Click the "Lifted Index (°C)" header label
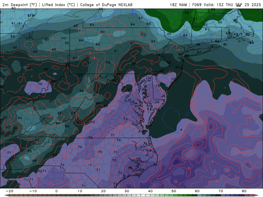Viewport: 263px width, 197px height. 59,5
